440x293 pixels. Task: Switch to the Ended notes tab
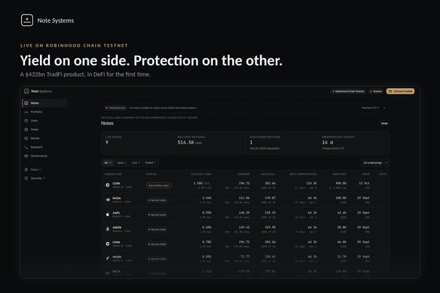pyautogui.click(x=150, y=163)
